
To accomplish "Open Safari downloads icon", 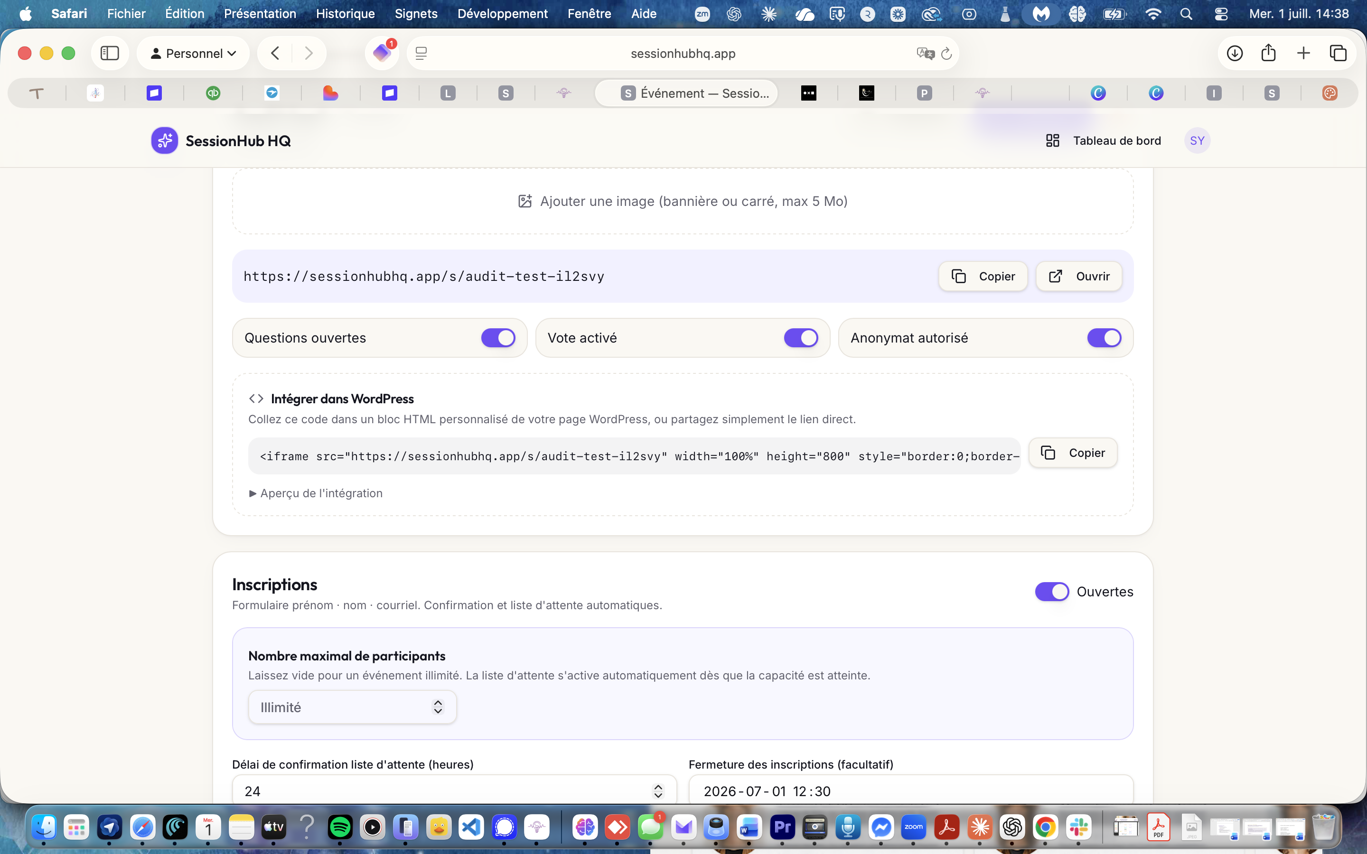I will tap(1234, 53).
